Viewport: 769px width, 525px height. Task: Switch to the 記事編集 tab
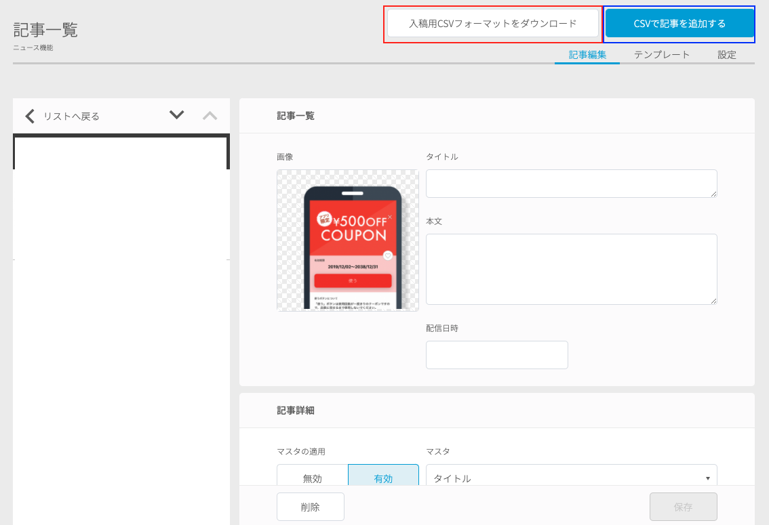(587, 55)
